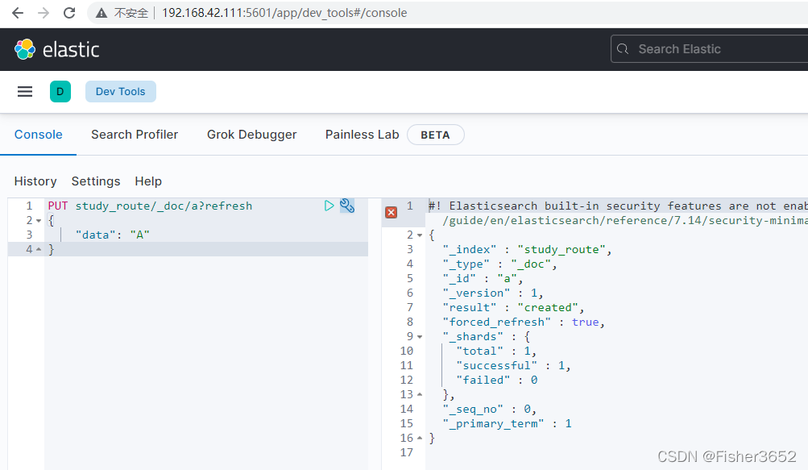Click the Search Elastic field

(x=709, y=49)
